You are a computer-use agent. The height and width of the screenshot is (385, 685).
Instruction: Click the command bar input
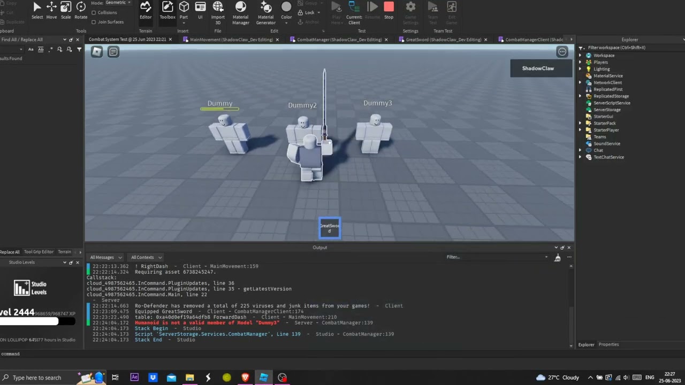[x=342, y=354]
